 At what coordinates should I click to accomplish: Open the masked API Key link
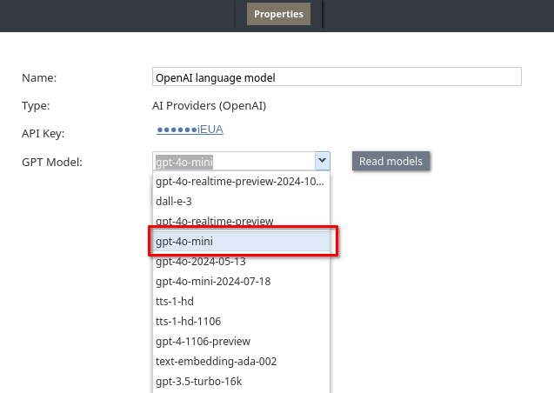click(190, 130)
